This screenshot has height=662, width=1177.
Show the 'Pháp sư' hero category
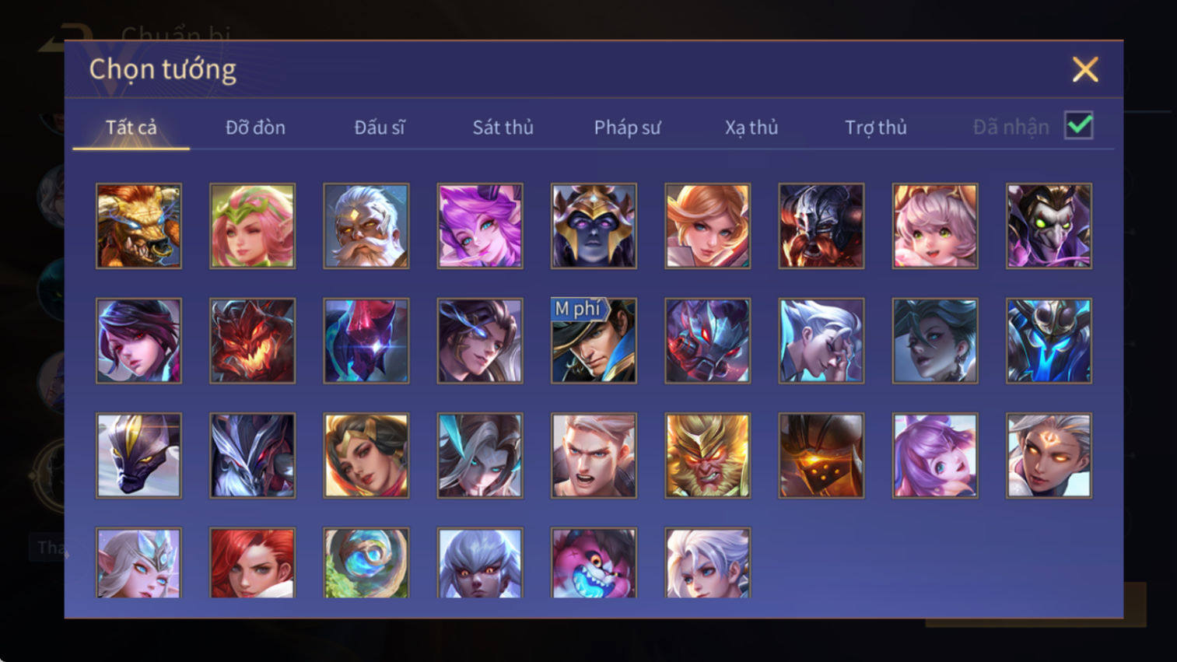627,128
